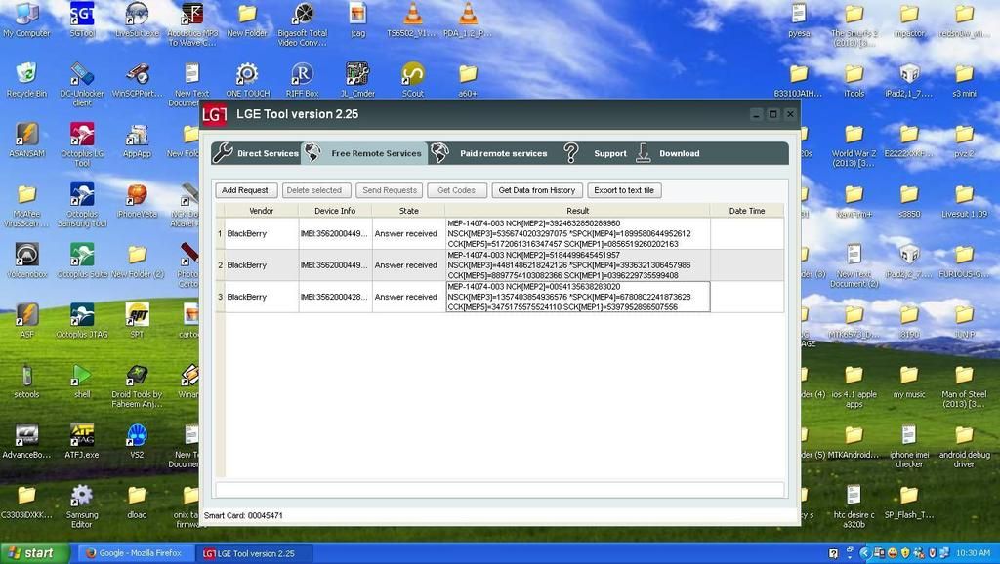1000x564 pixels.
Task: Select the ASANSAM desktop icon
Action: (26, 141)
